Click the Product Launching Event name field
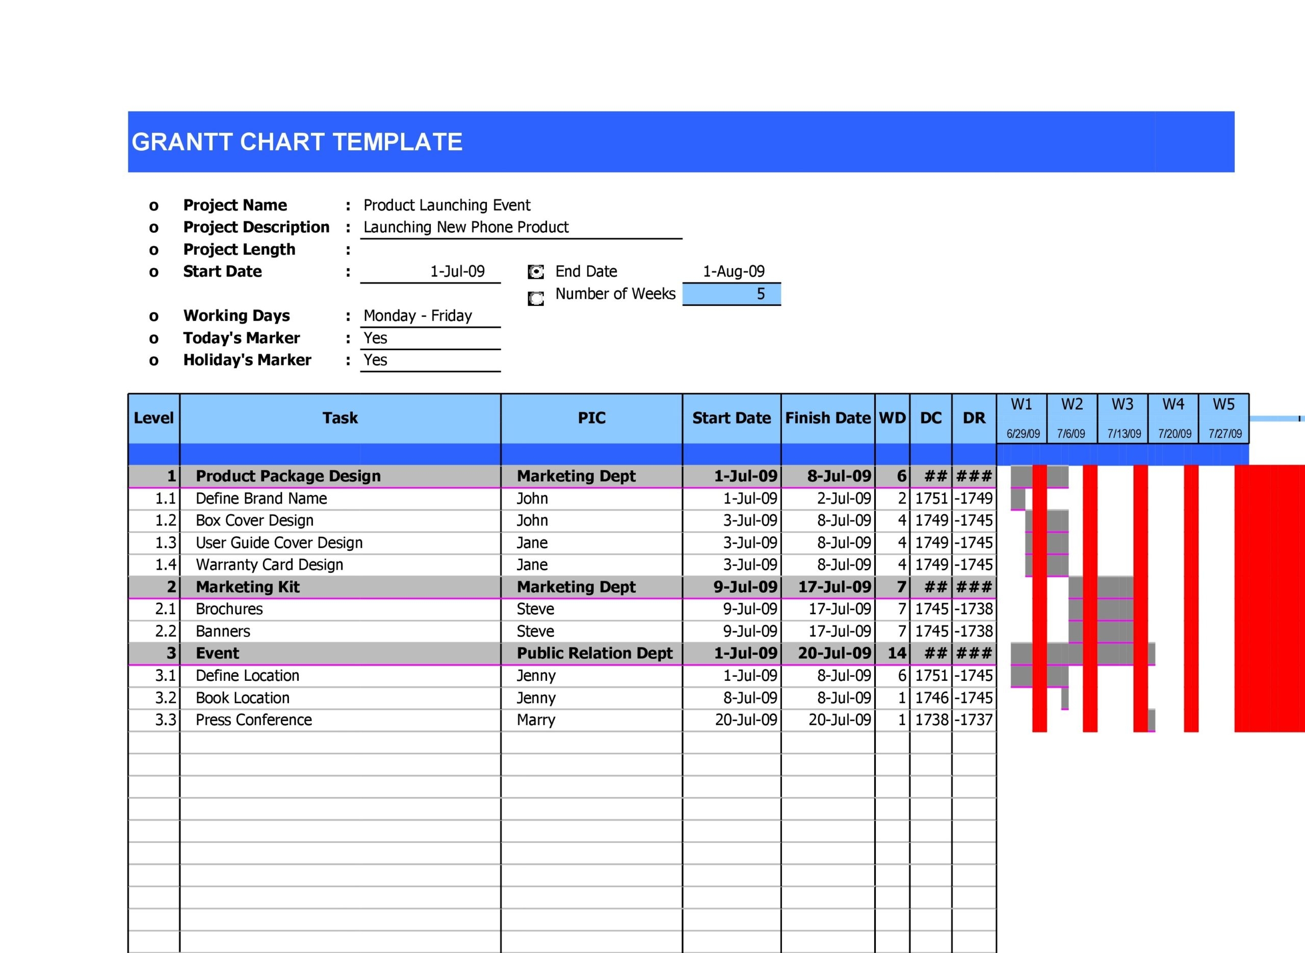1305x953 pixels. click(x=447, y=205)
